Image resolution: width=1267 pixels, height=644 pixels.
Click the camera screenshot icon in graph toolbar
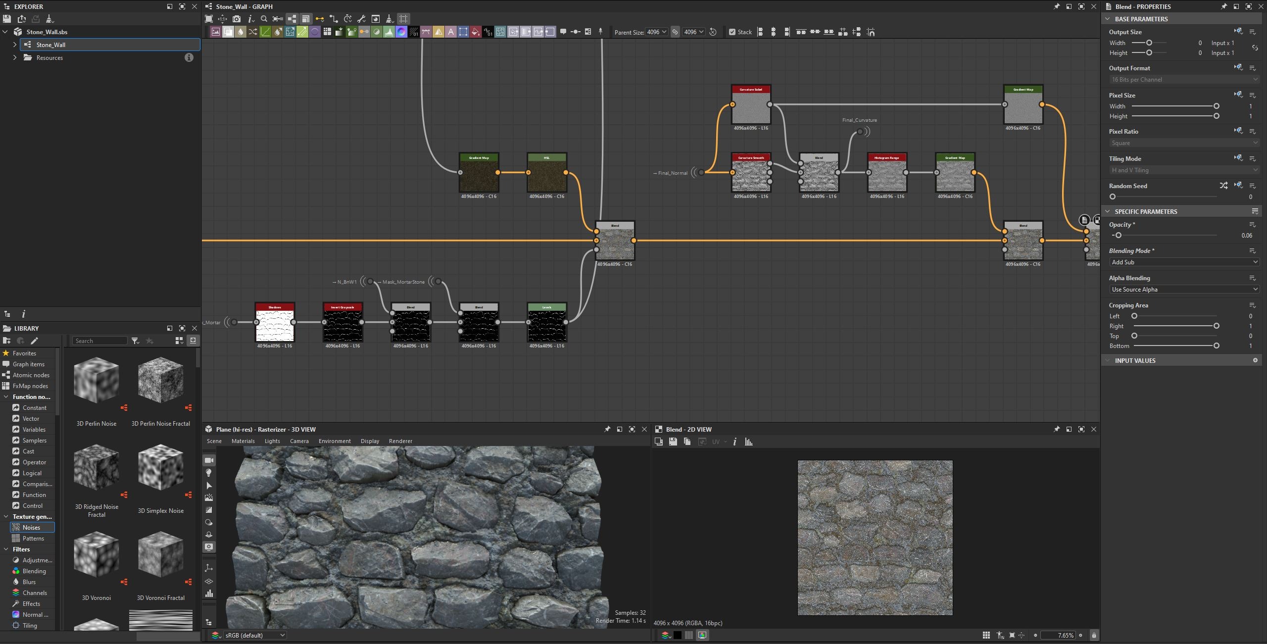click(x=237, y=19)
